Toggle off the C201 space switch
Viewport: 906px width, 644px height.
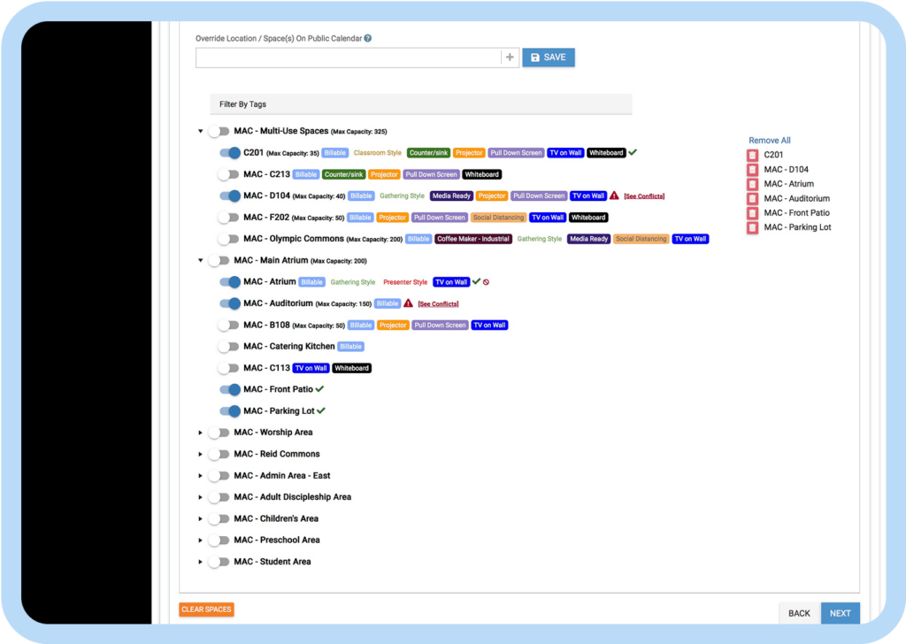[230, 153]
